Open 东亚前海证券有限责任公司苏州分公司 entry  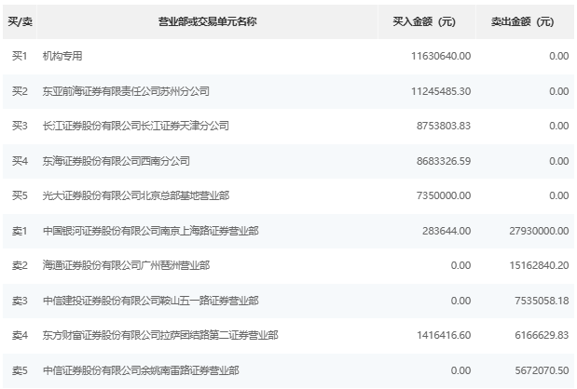tap(126, 91)
